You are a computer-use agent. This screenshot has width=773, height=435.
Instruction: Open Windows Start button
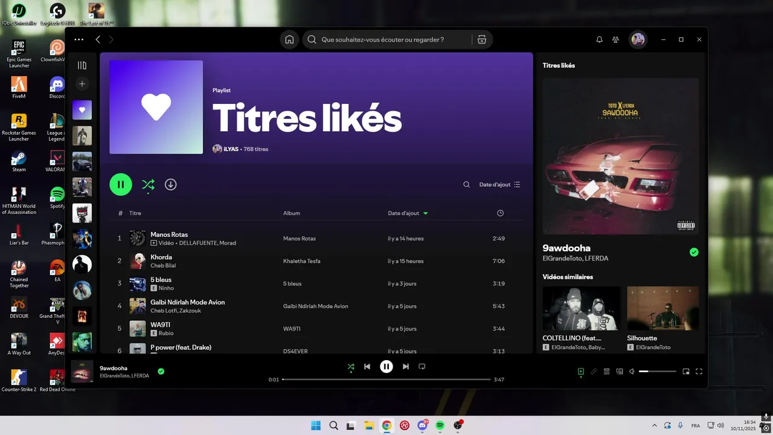click(x=316, y=425)
